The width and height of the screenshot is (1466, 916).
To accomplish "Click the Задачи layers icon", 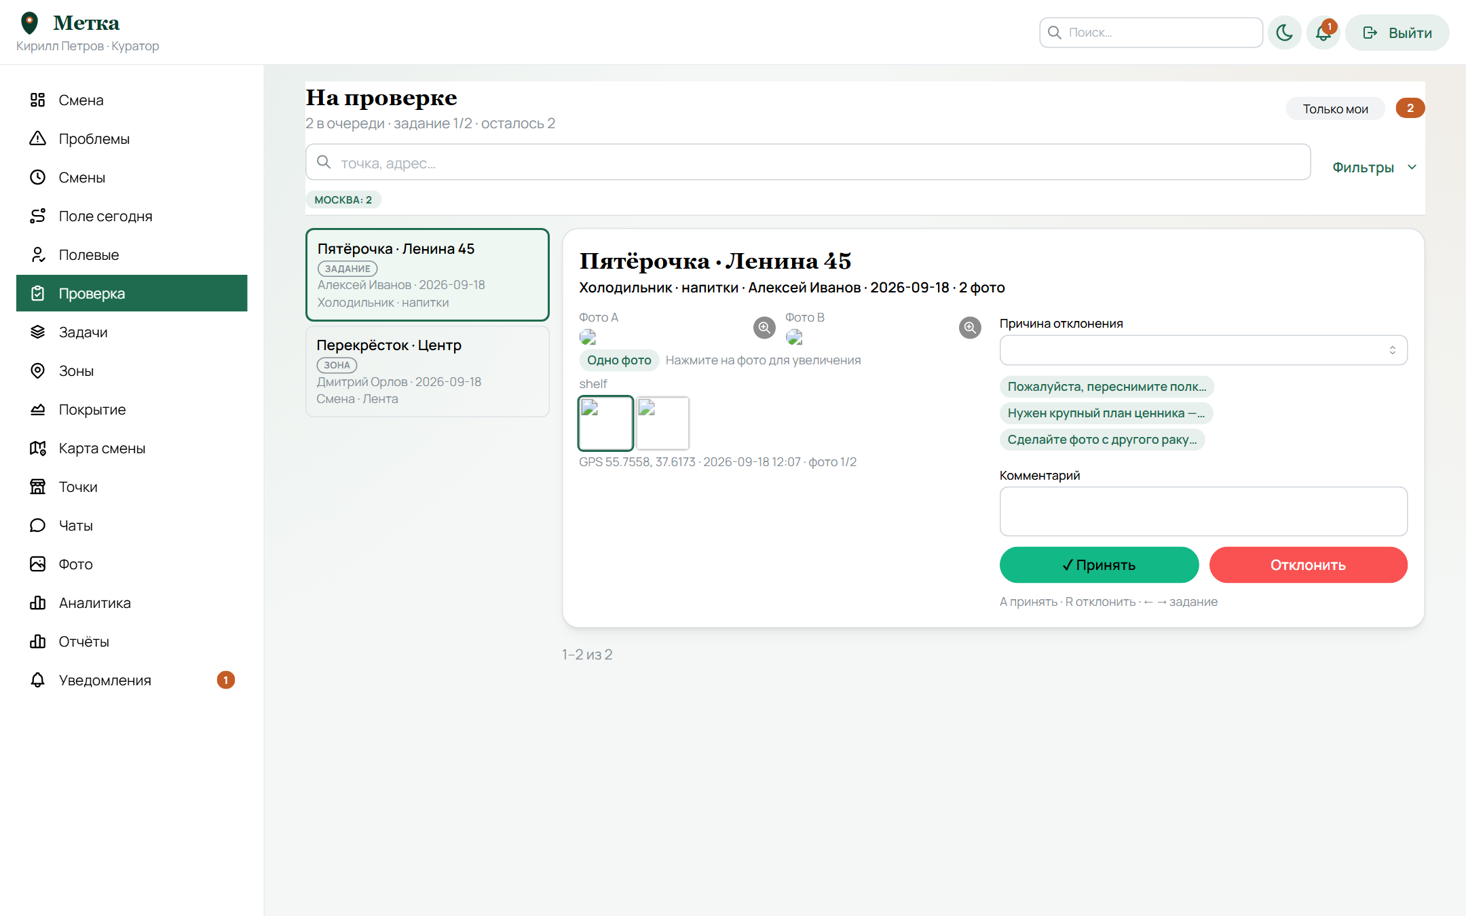I will pyautogui.click(x=37, y=332).
